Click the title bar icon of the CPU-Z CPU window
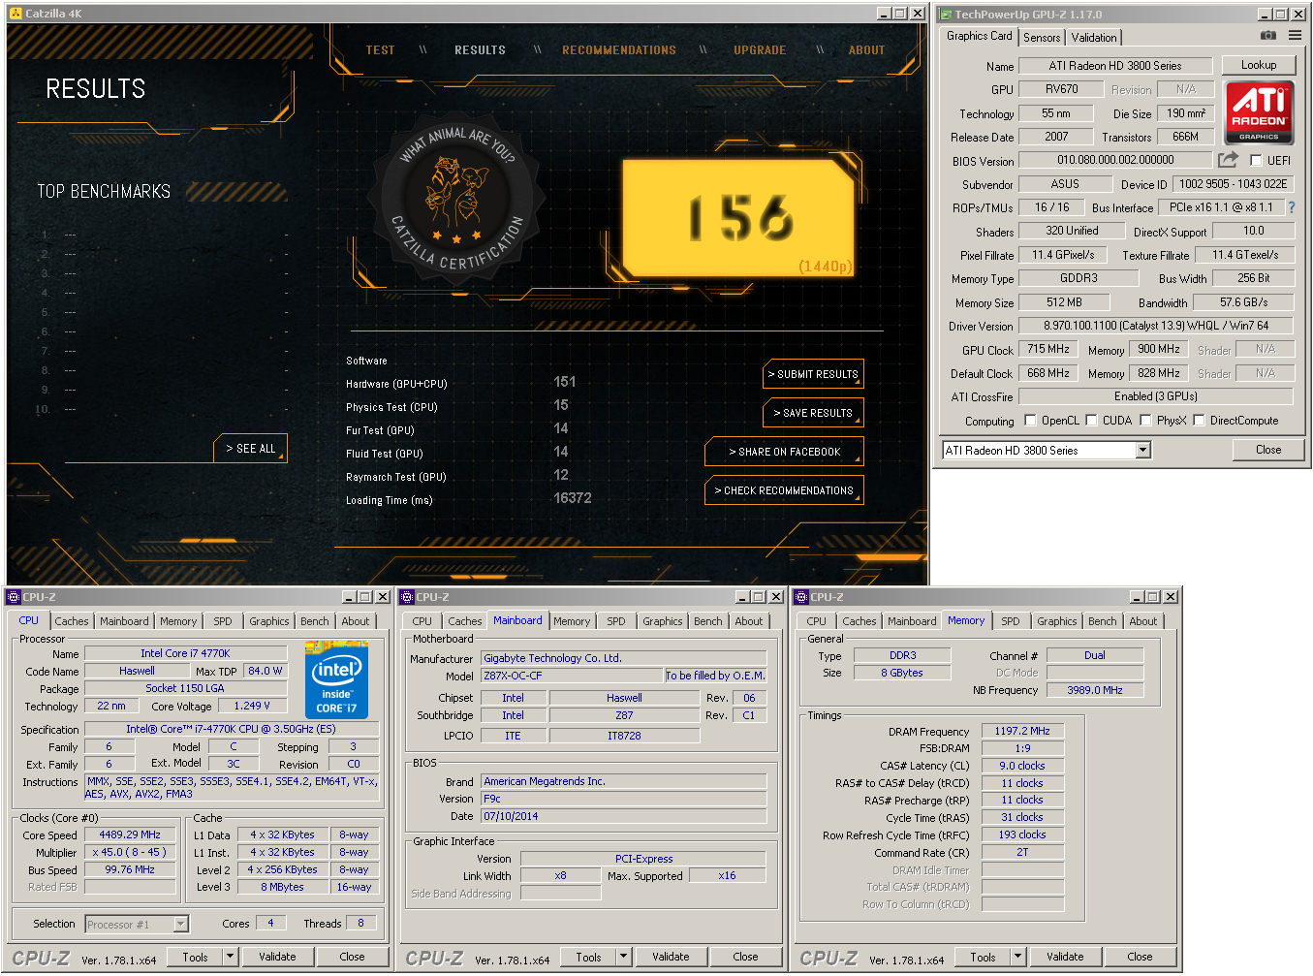1313x976 pixels. click(x=14, y=597)
